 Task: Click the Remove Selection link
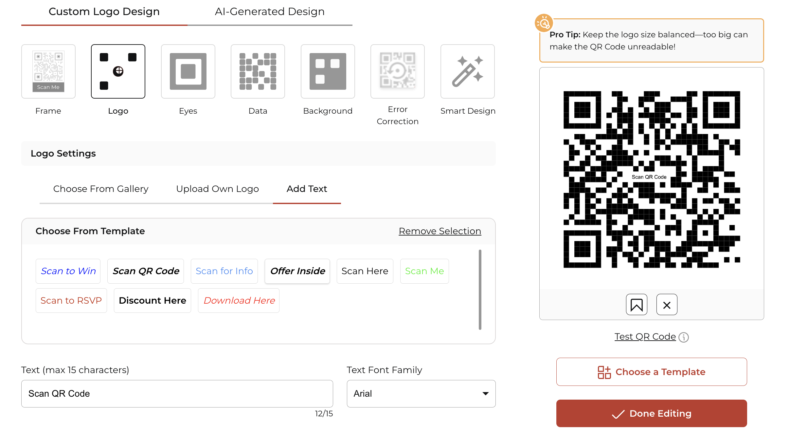click(x=440, y=231)
